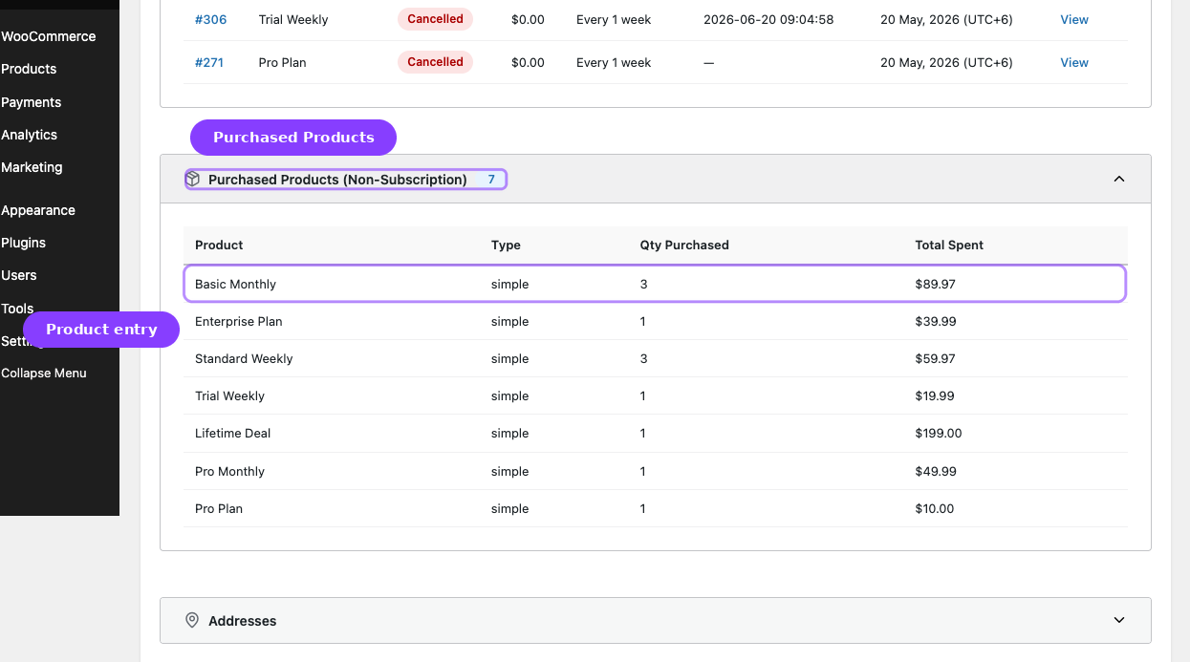Viewport: 1190px width, 662px height.
Task: View the Pro Plan subscription
Action: point(1074,62)
